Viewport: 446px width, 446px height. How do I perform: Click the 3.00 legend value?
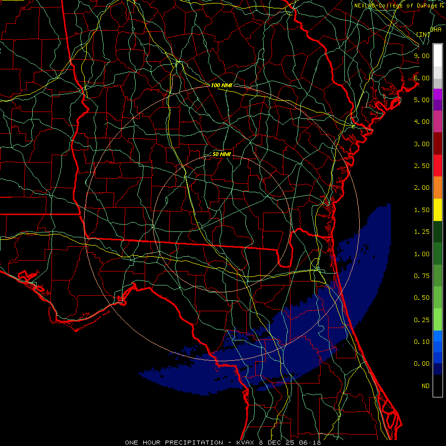pos(422,144)
